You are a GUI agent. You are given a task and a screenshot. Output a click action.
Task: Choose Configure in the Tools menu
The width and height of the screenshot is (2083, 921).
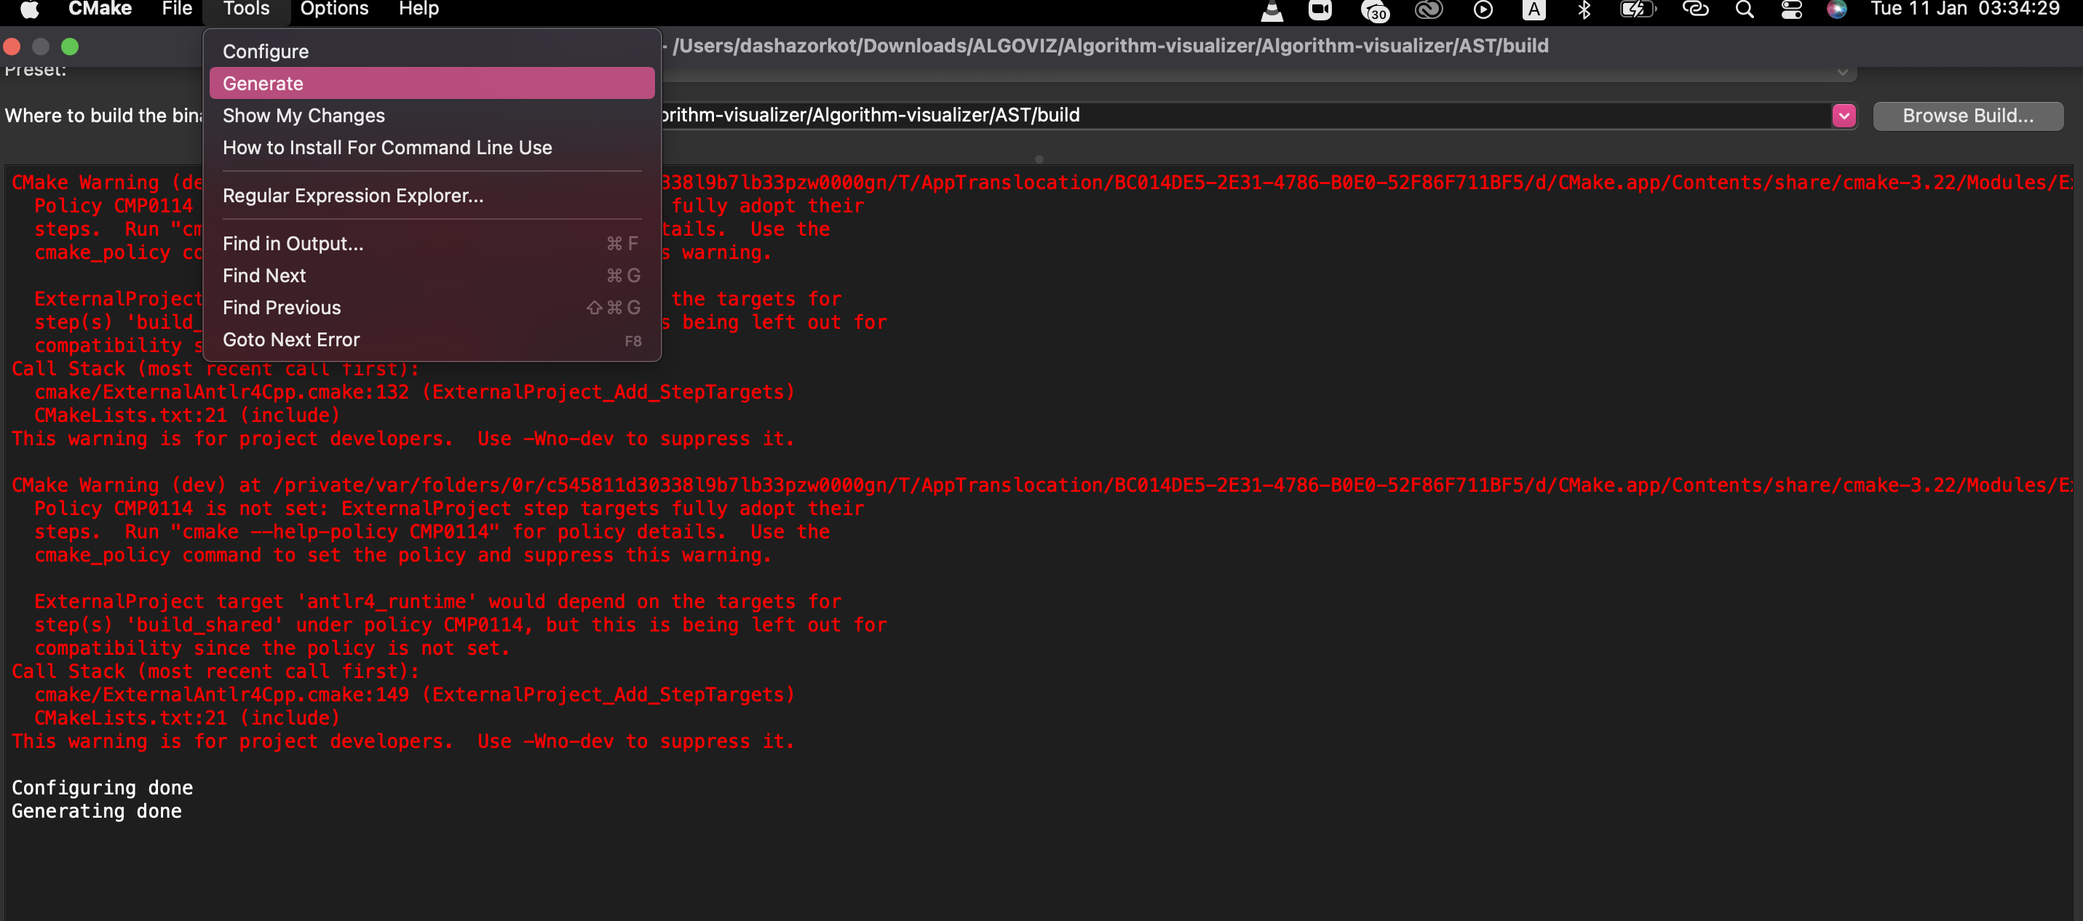265,50
